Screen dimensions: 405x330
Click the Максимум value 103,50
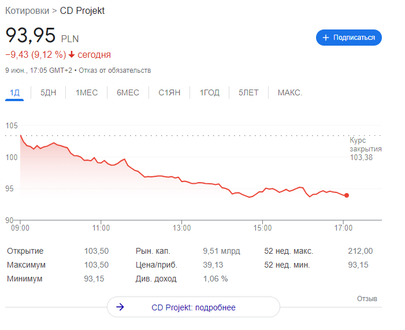pos(96,265)
